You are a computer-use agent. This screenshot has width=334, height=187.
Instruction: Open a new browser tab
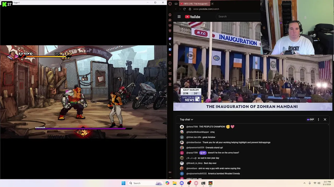(212, 4)
